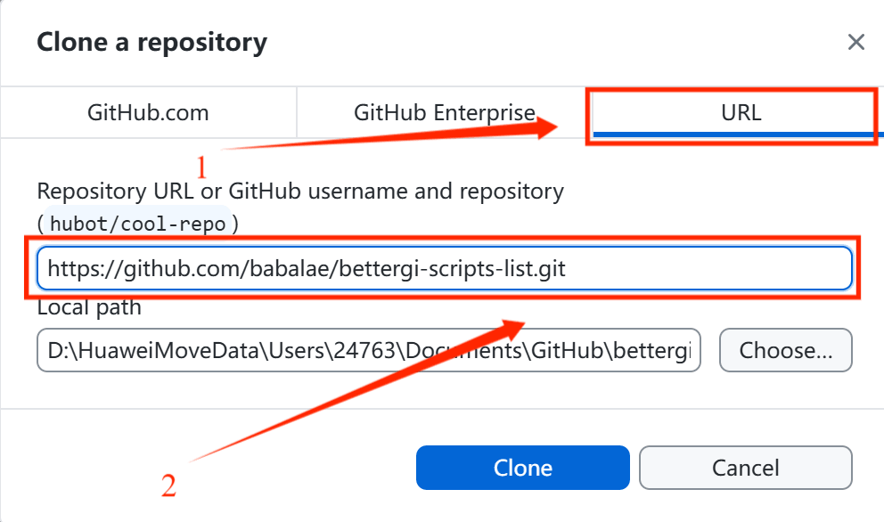
Task: Click the red annotation number 1
Action: (x=202, y=167)
